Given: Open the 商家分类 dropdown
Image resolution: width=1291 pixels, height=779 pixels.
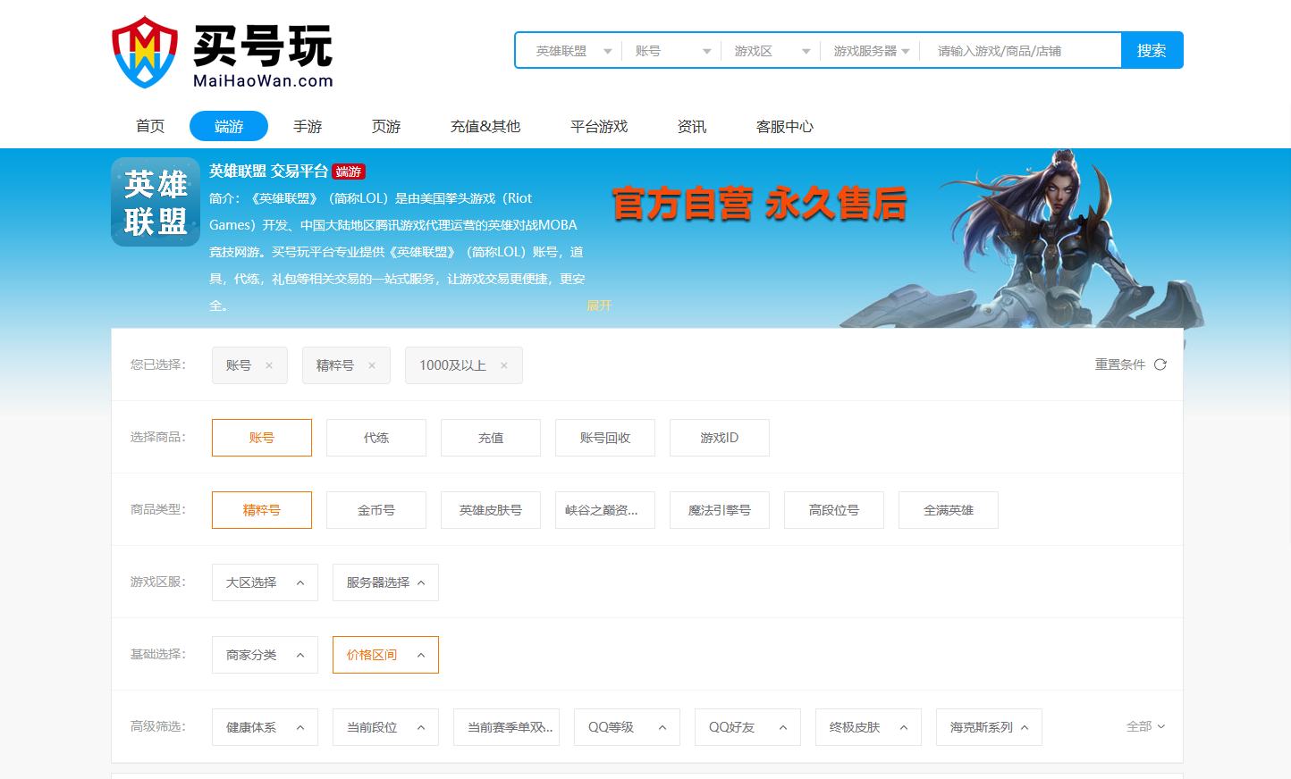Looking at the screenshot, I should pos(265,655).
